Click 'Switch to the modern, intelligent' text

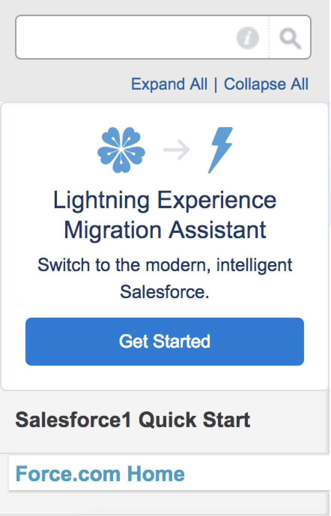tap(165, 265)
